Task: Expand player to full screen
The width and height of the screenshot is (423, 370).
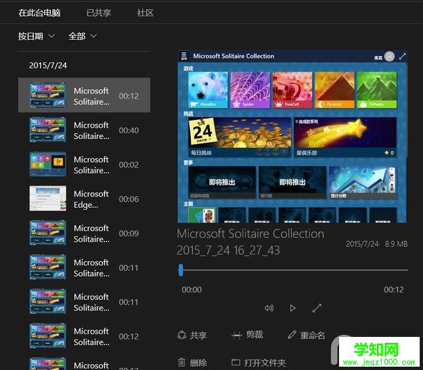Action: point(317,308)
